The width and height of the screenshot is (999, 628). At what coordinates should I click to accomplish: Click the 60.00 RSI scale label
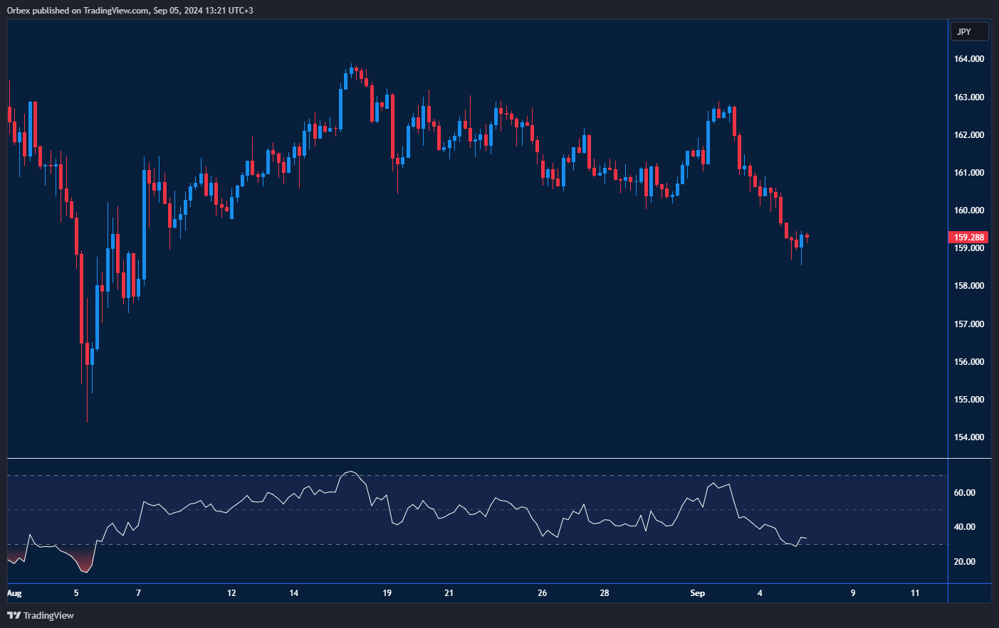coord(964,493)
